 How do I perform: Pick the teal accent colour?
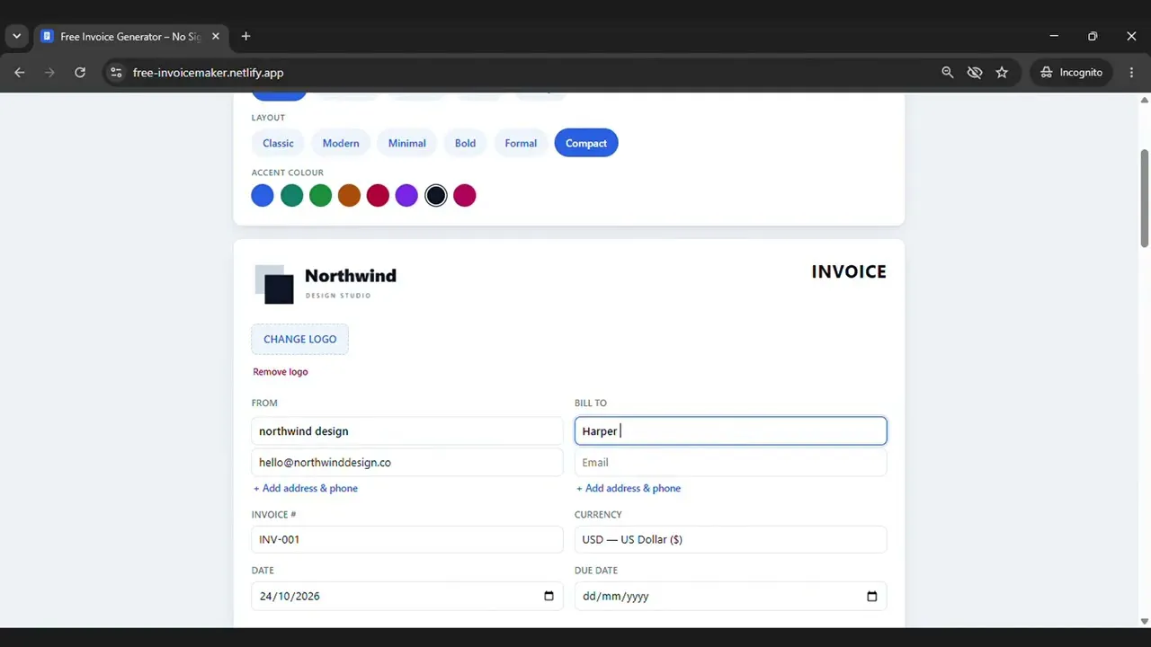coord(291,195)
